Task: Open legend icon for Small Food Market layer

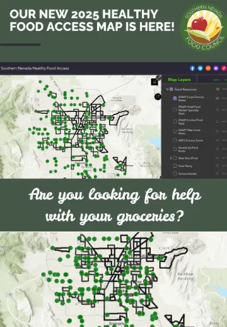Action: point(218,109)
